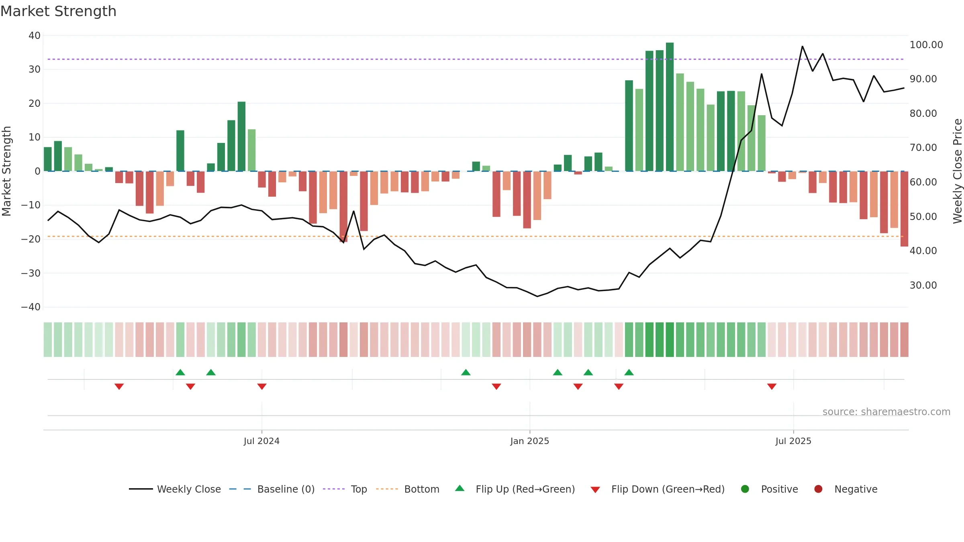Click the Weekly Close Price axis title
The height and width of the screenshot is (542, 964).
(958, 171)
